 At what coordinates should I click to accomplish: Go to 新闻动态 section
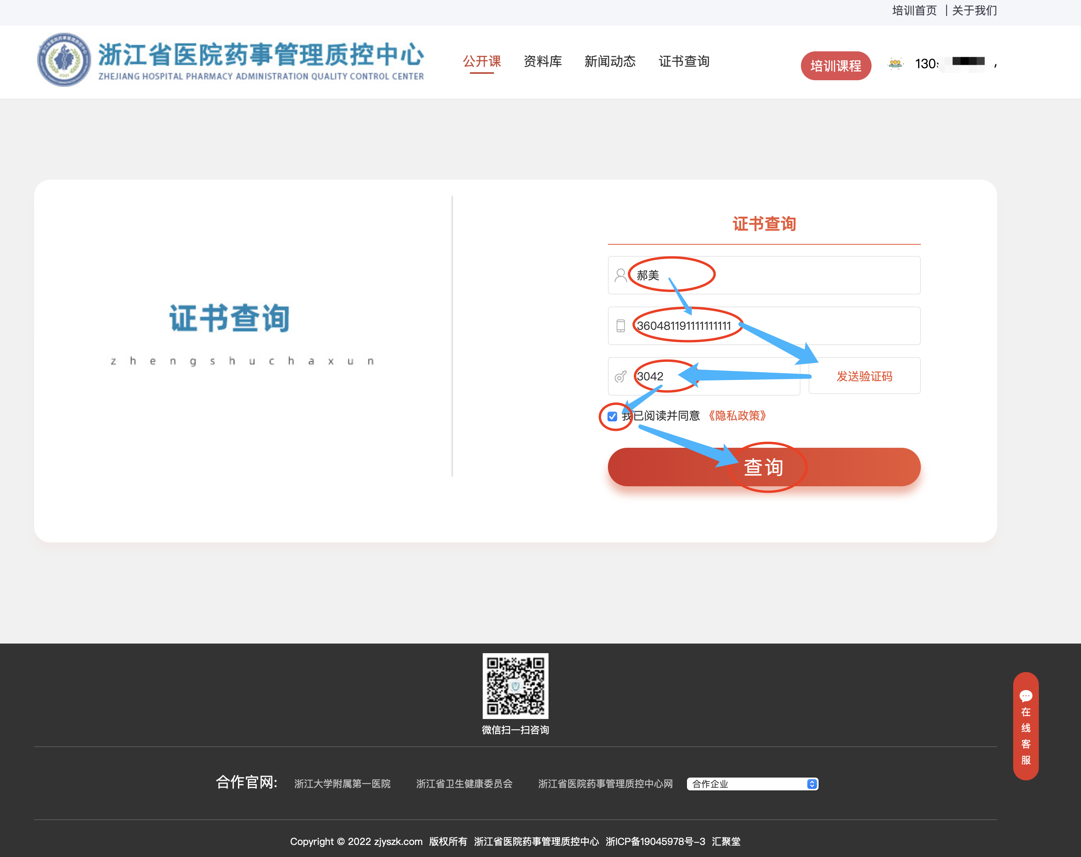click(x=610, y=61)
